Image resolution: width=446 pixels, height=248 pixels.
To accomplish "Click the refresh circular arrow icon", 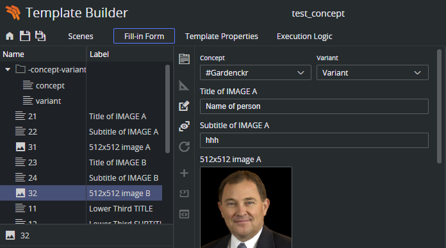I will pyautogui.click(x=184, y=147).
